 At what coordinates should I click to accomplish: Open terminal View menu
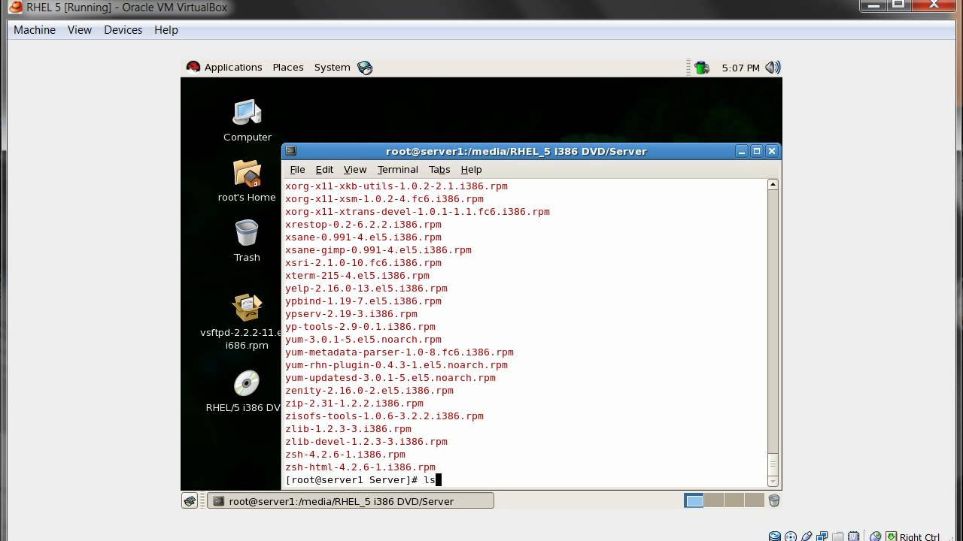pyautogui.click(x=355, y=169)
